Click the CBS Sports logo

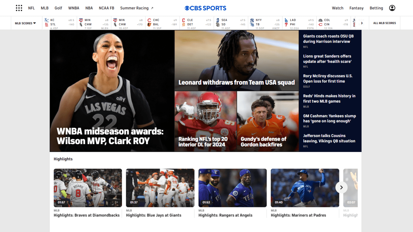coord(206,8)
